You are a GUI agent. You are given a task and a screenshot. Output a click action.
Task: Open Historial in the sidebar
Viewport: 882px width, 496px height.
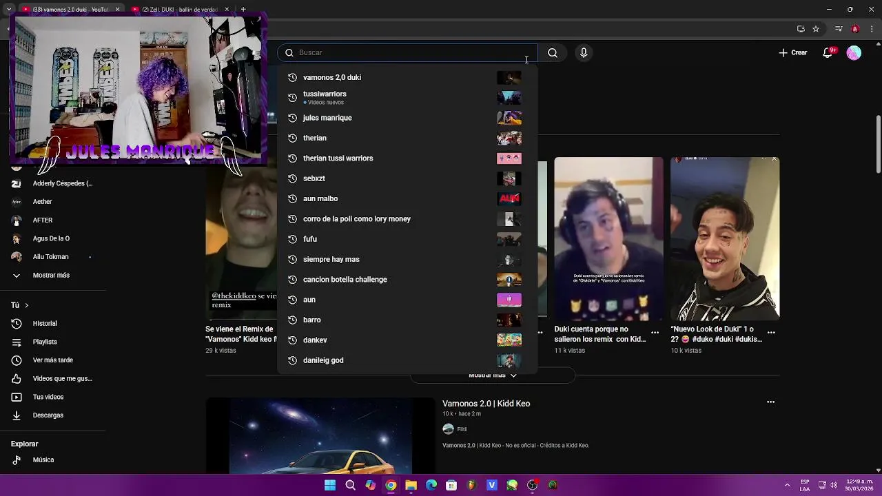(x=53, y=323)
